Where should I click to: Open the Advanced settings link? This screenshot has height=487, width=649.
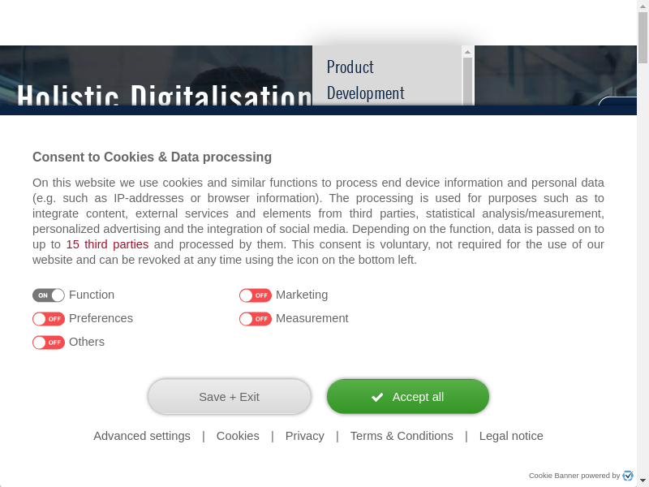(x=142, y=436)
